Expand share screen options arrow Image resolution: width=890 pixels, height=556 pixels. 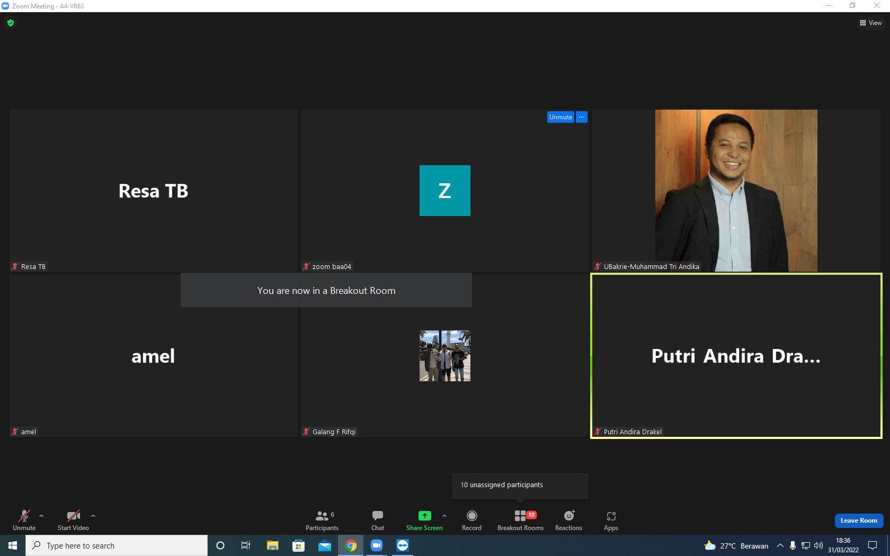coord(444,516)
